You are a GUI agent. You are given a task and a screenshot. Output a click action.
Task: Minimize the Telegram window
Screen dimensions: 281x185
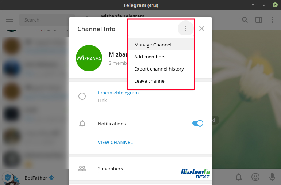point(253,5)
